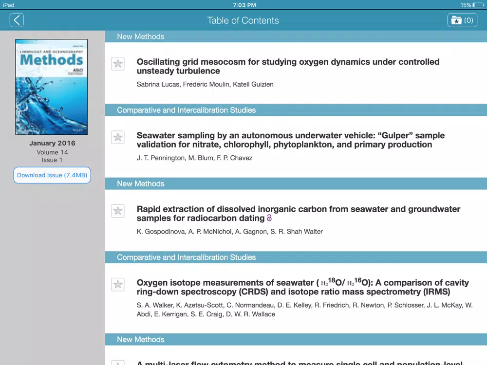The height and width of the screenshot is (365, 487).
Task: Tap the battery indicator in status bar
Action: (x=478, y=5)
